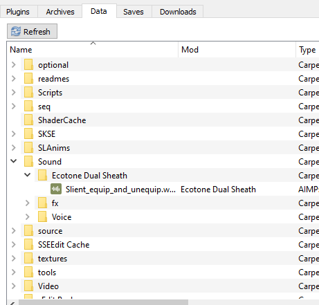Expand the optional folder
Viewport: 319px width, 305px height.
click(x=14, y=65)
